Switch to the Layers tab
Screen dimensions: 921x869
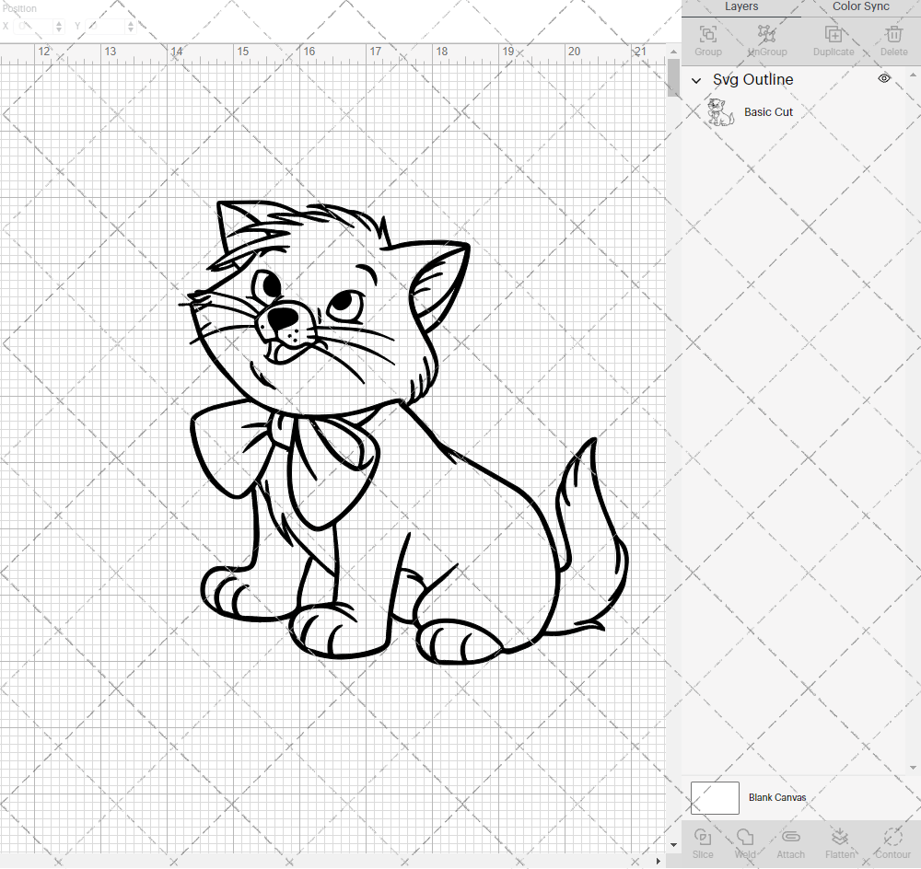(741, 6)
